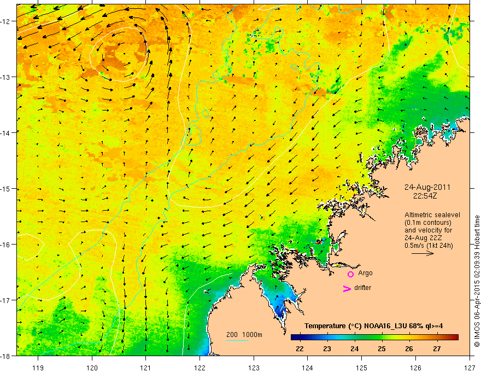The width and height of the screenshot is (481, 372).
Task: Click latitude axis label '-17'
Action: (6, 300)
